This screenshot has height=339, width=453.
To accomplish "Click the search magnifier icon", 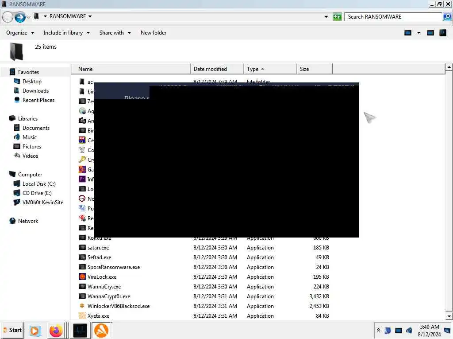I will coord(447,17).
